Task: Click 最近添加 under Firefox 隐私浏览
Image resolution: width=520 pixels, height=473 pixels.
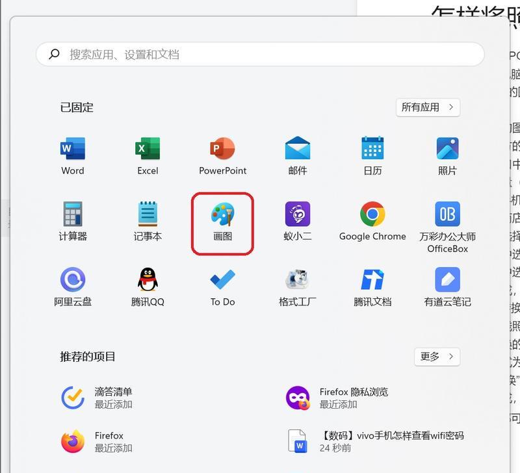Action: [x=338, y=404]
